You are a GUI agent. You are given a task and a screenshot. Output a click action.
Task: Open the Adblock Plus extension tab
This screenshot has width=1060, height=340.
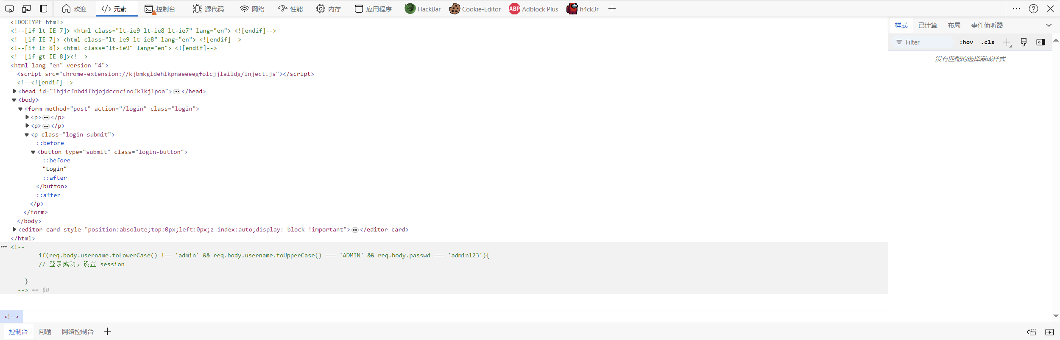point(533,9)
